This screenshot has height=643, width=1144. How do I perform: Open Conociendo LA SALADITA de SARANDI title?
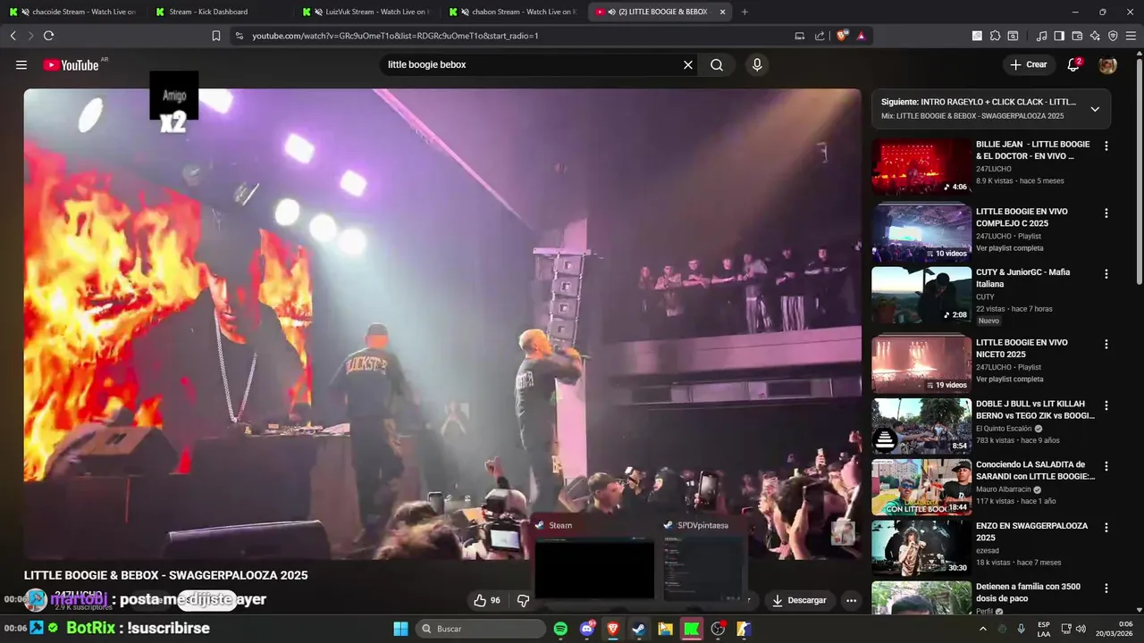tap(1035, 471)
